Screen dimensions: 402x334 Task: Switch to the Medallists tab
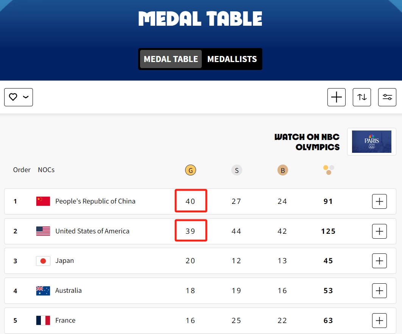click(x=232, y=59)
